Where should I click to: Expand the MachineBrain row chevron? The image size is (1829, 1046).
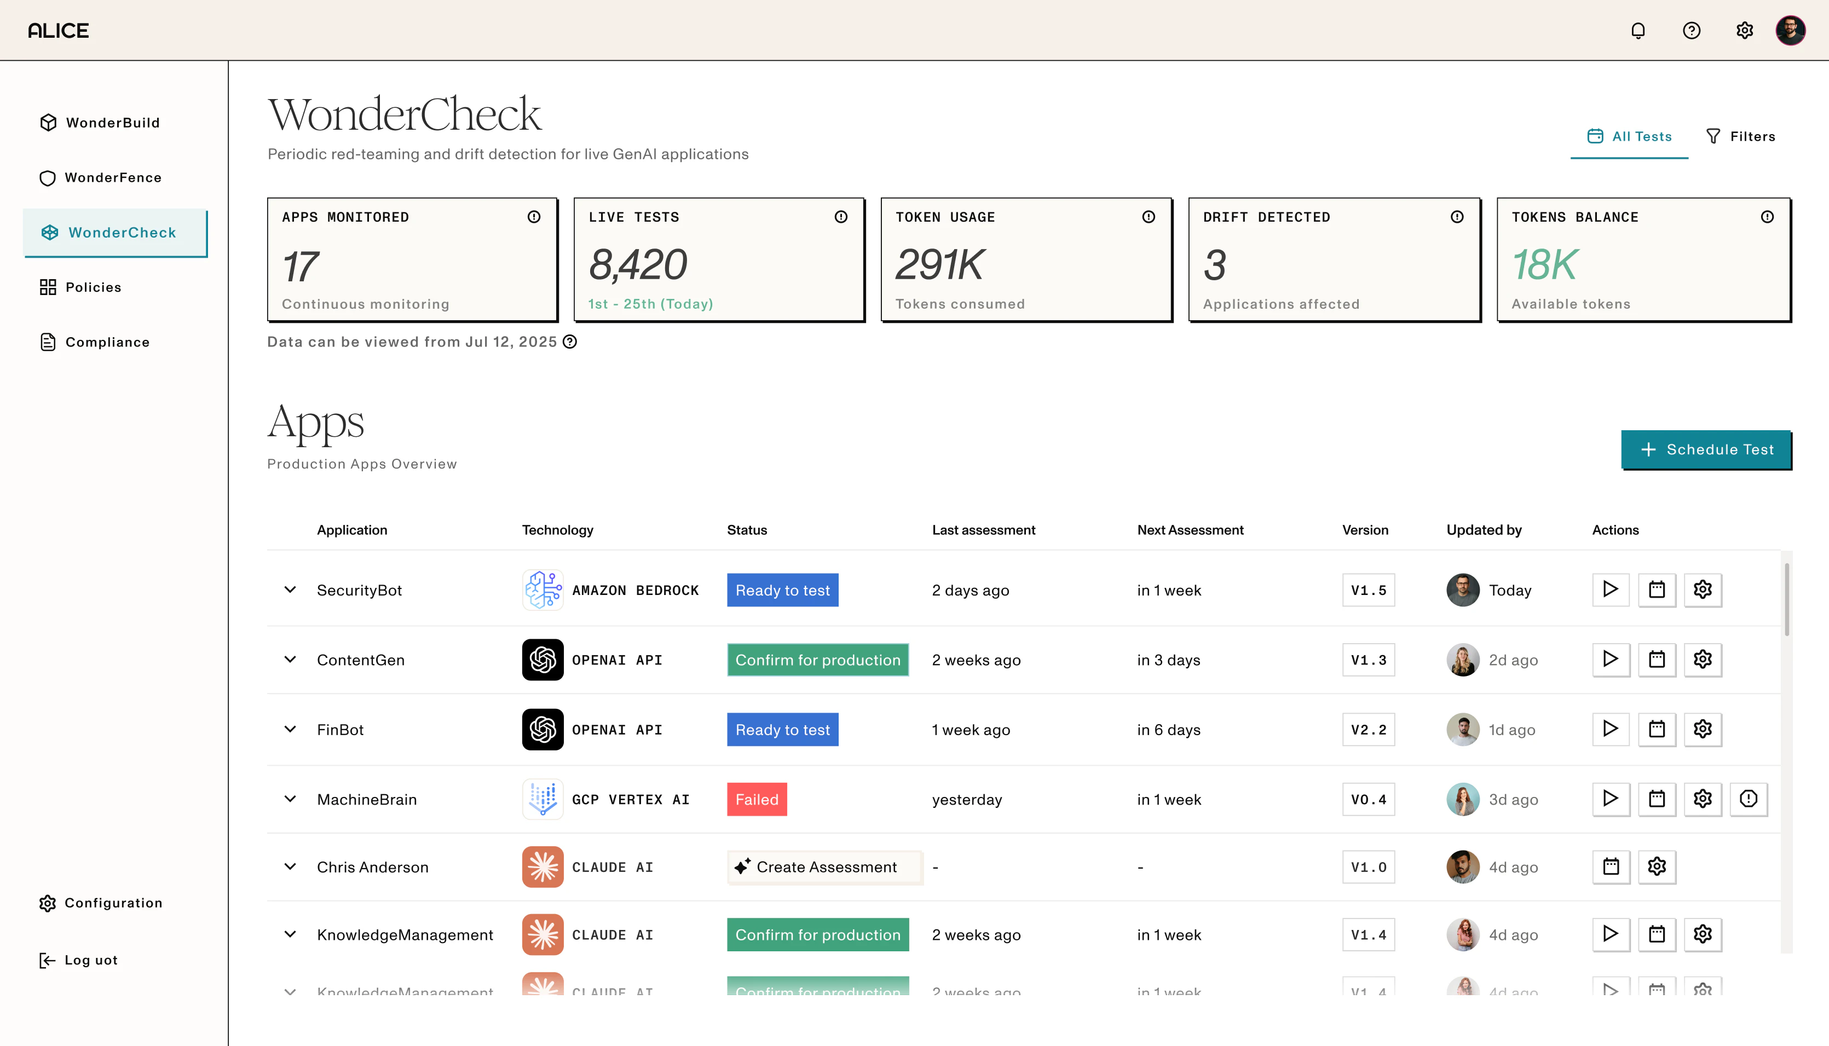click(290, 799)
